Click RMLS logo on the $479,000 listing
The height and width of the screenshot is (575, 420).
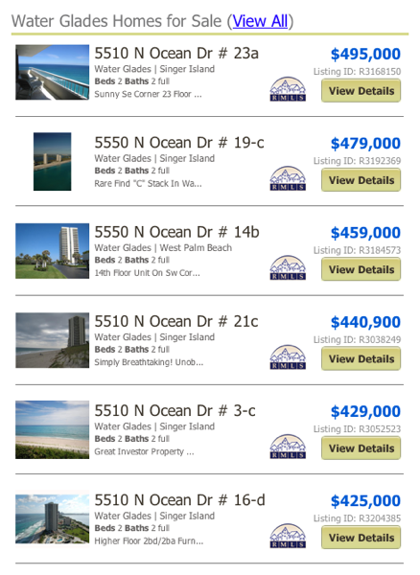click(288, 178)
